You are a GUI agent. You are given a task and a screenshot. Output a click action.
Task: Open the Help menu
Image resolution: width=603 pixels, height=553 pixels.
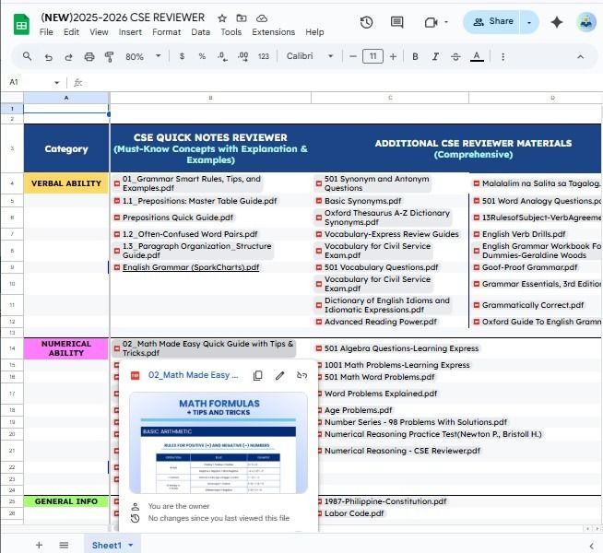(x=314, y=32)
